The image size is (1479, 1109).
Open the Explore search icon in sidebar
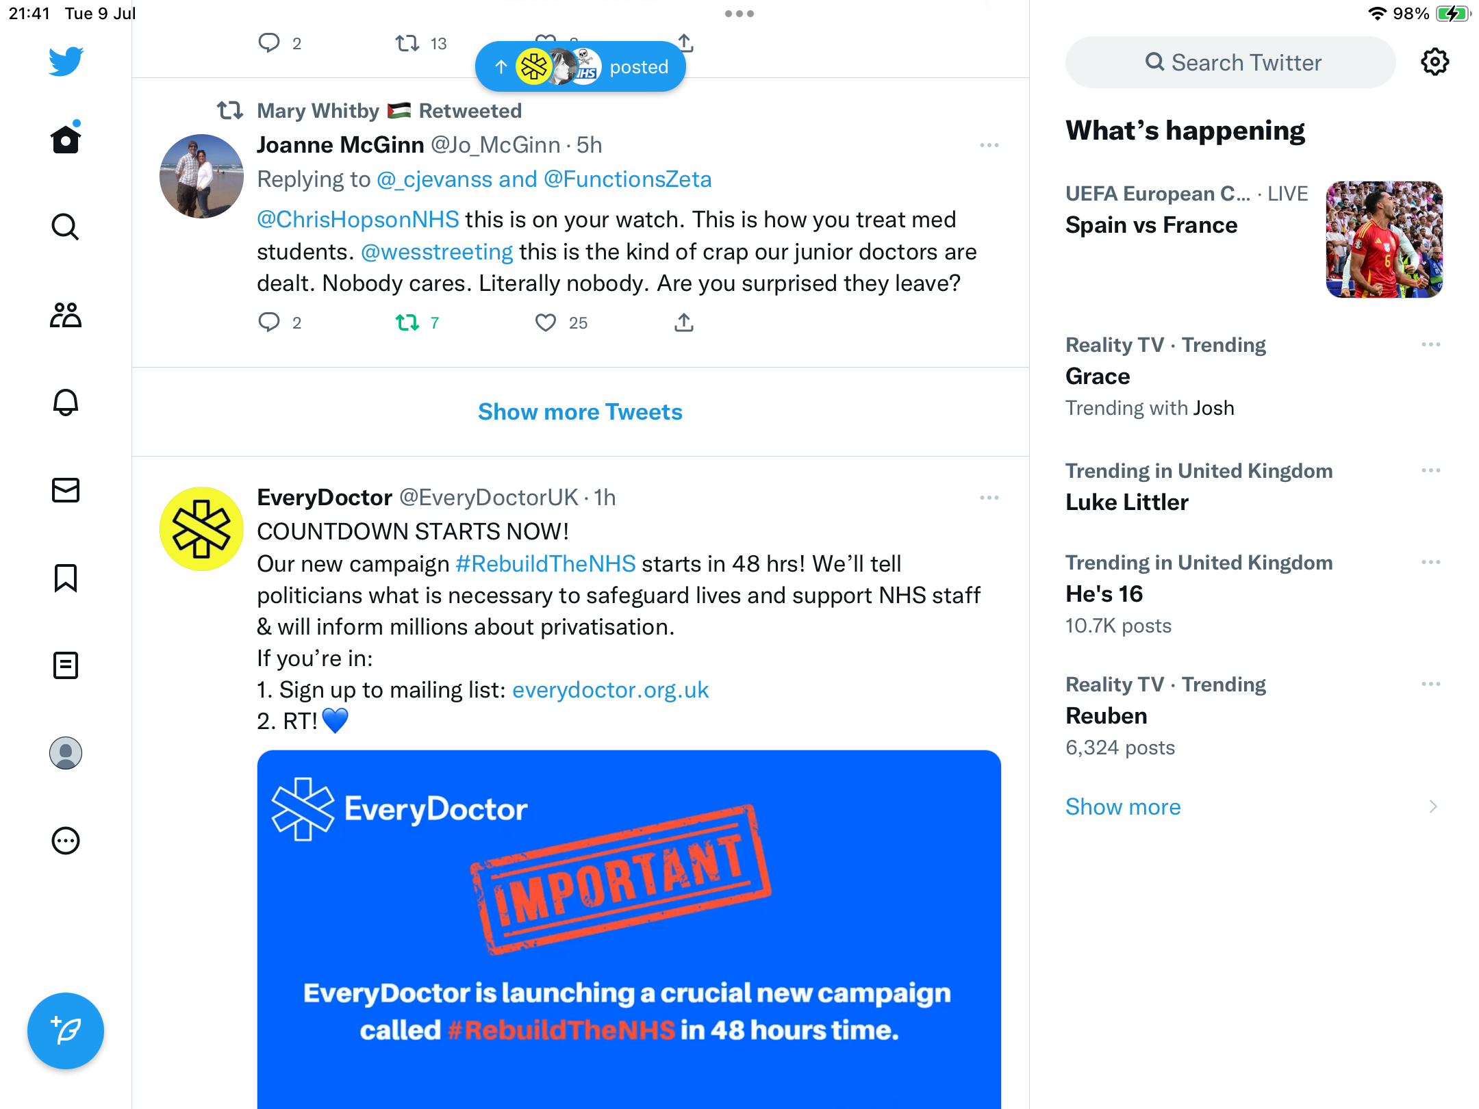(x=66, y=227)
